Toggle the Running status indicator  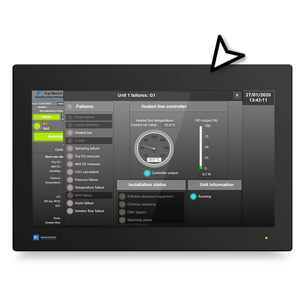tap(193, 196)
